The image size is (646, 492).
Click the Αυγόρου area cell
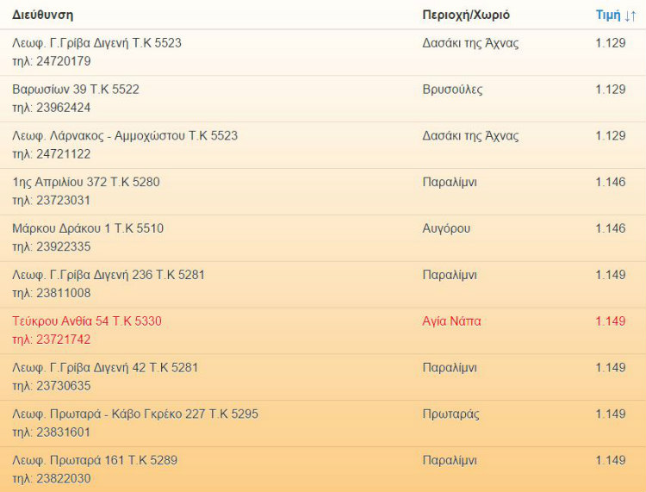tap(446, 228)
